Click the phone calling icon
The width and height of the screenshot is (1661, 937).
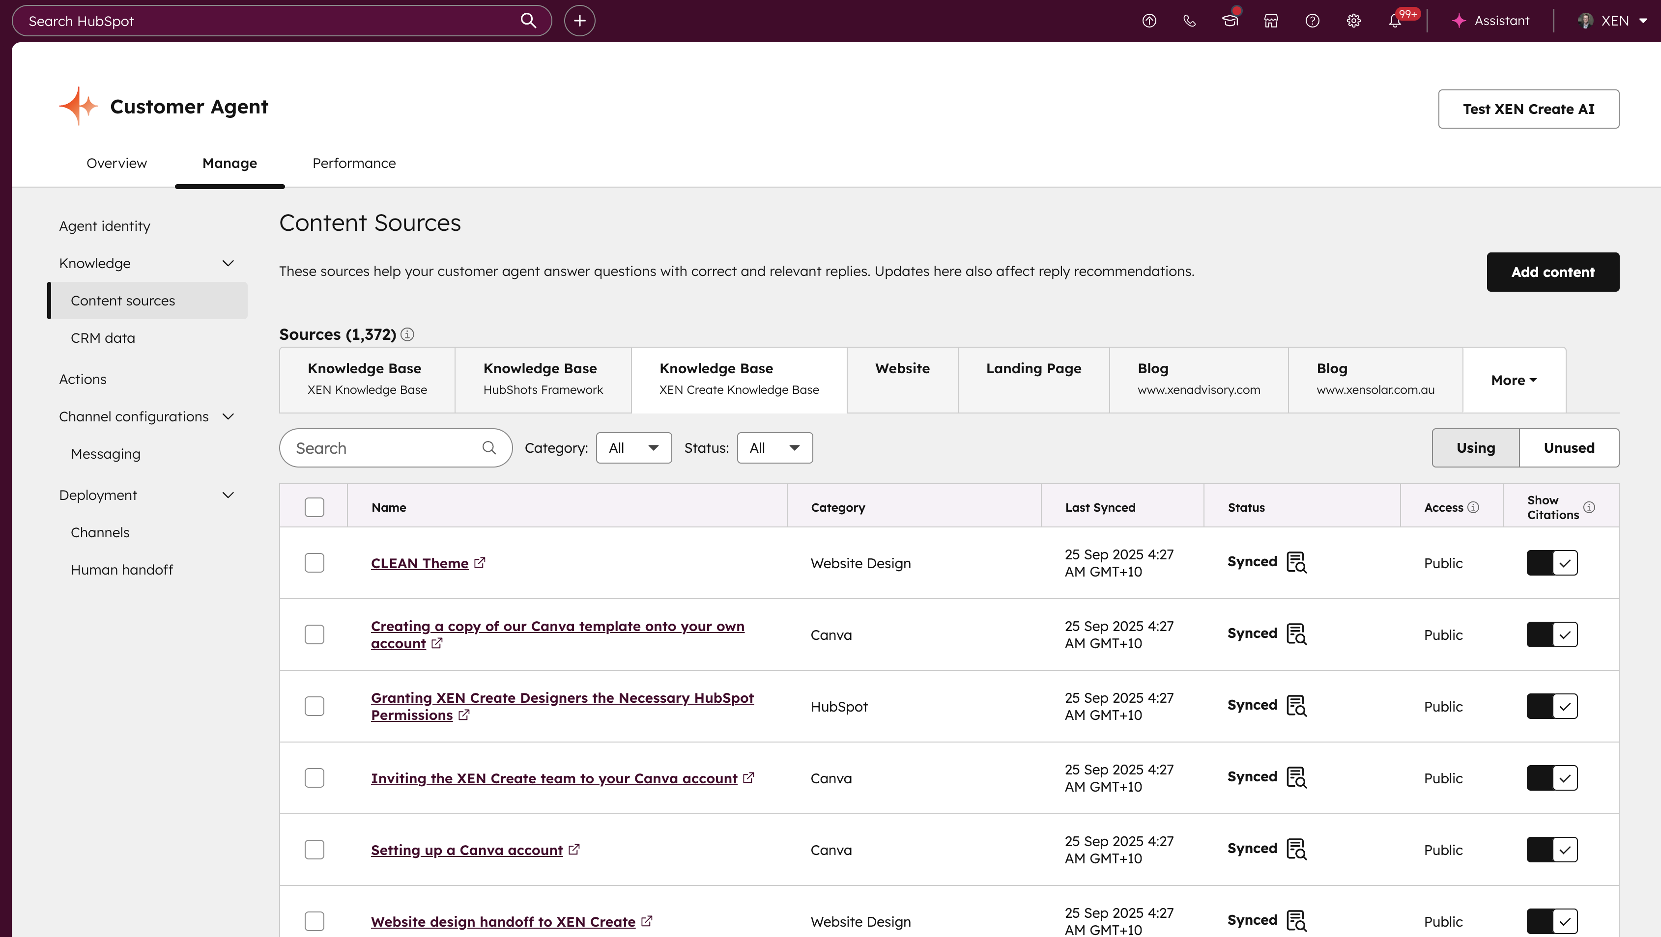pyautogui.click(x=1190, y=21)
